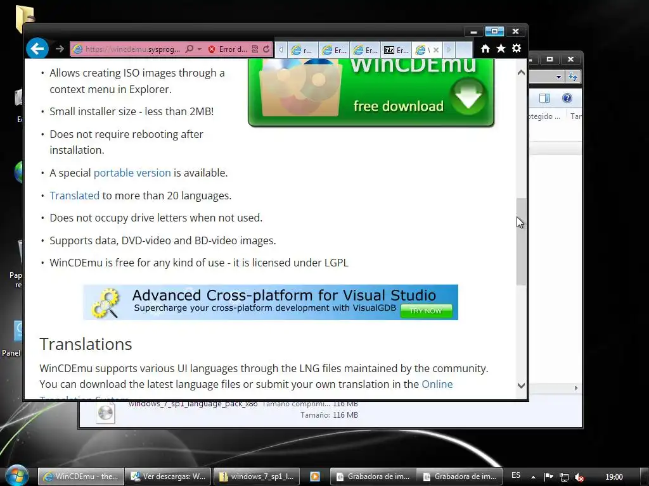The image size is (649, 486).
Task: Open Favorites with the star icon
Action: pos(501,49)
